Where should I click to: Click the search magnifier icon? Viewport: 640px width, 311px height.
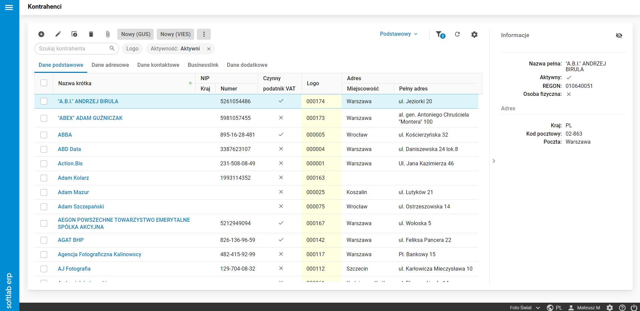coord(112,48)
